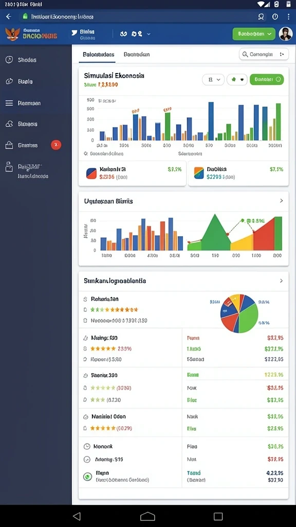Viewport: 296px width, 527px height.
Task: Switch to the Baloautidaes tab
Action: [98, 54]
